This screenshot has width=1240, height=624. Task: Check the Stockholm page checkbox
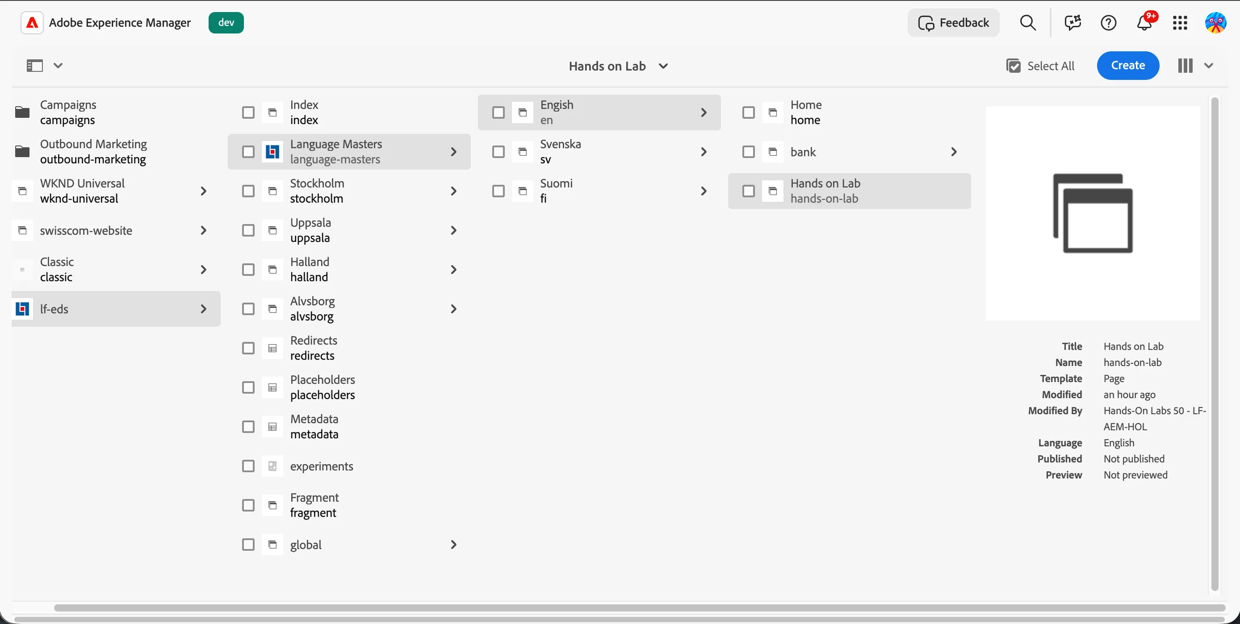point(248,191)
